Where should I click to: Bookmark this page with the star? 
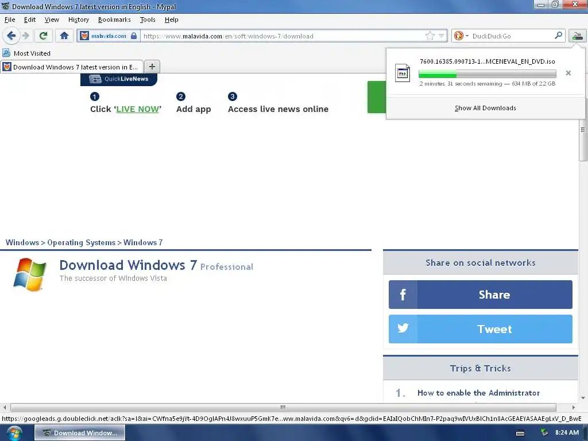[x=430, y=36]
